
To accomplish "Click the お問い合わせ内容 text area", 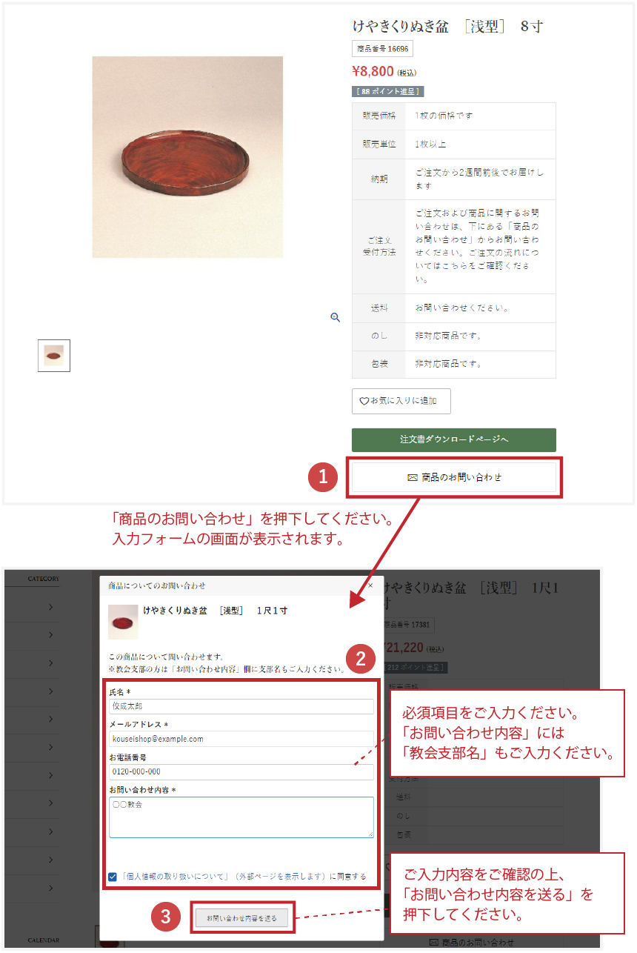I will pyautogui.click(x=241, y=817).
